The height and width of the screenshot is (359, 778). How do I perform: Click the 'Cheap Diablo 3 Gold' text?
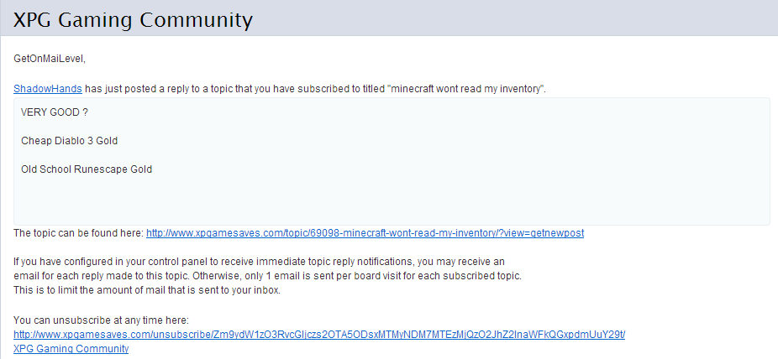[69, 140]
